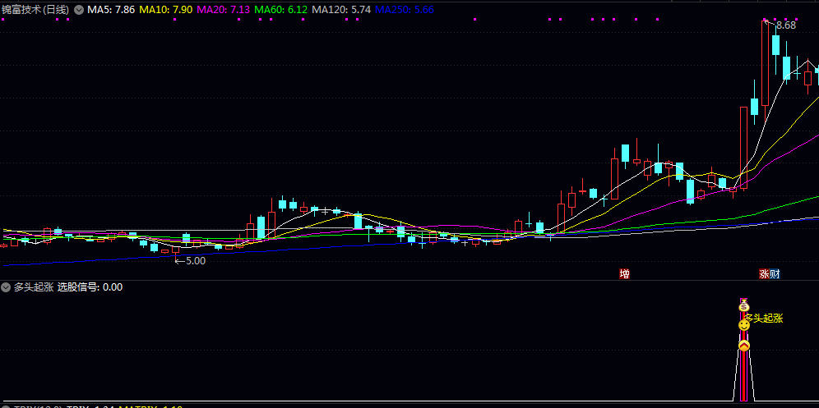Click the 选股信号: 0.00 value

90,287
